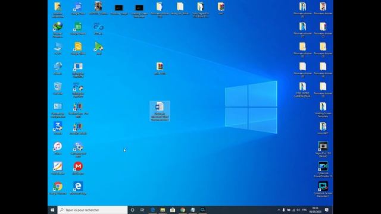Select the green arrow desktop shortcut
381x214 pixels.
pos(98,49)
